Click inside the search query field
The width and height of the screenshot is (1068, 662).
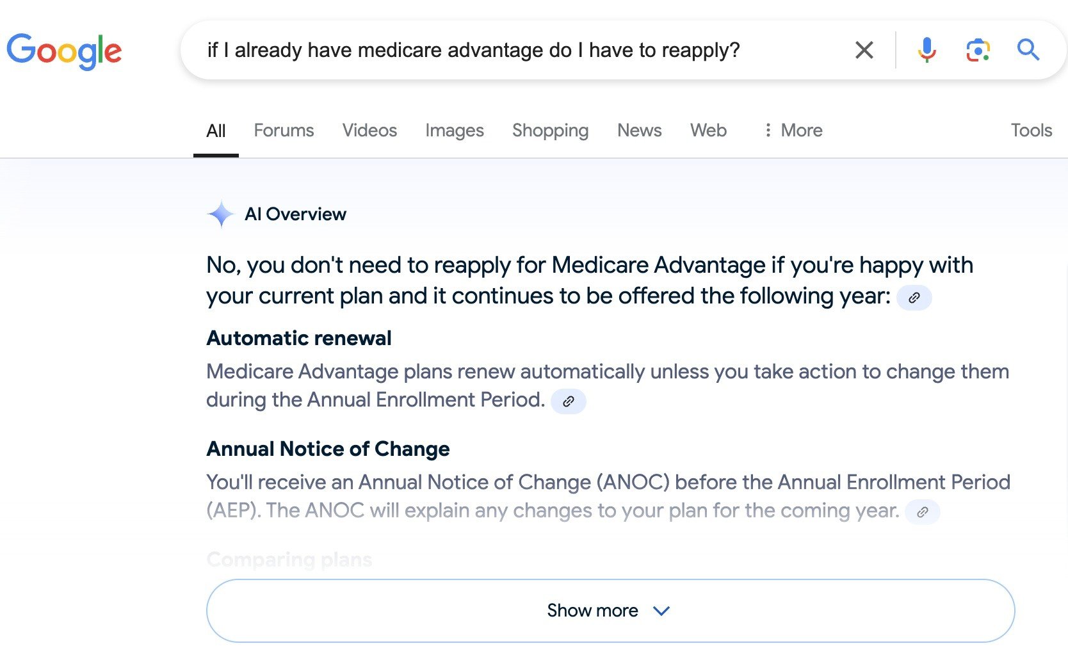point(474,49)
